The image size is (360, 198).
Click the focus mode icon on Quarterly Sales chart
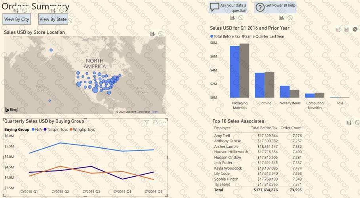[155, 123]
